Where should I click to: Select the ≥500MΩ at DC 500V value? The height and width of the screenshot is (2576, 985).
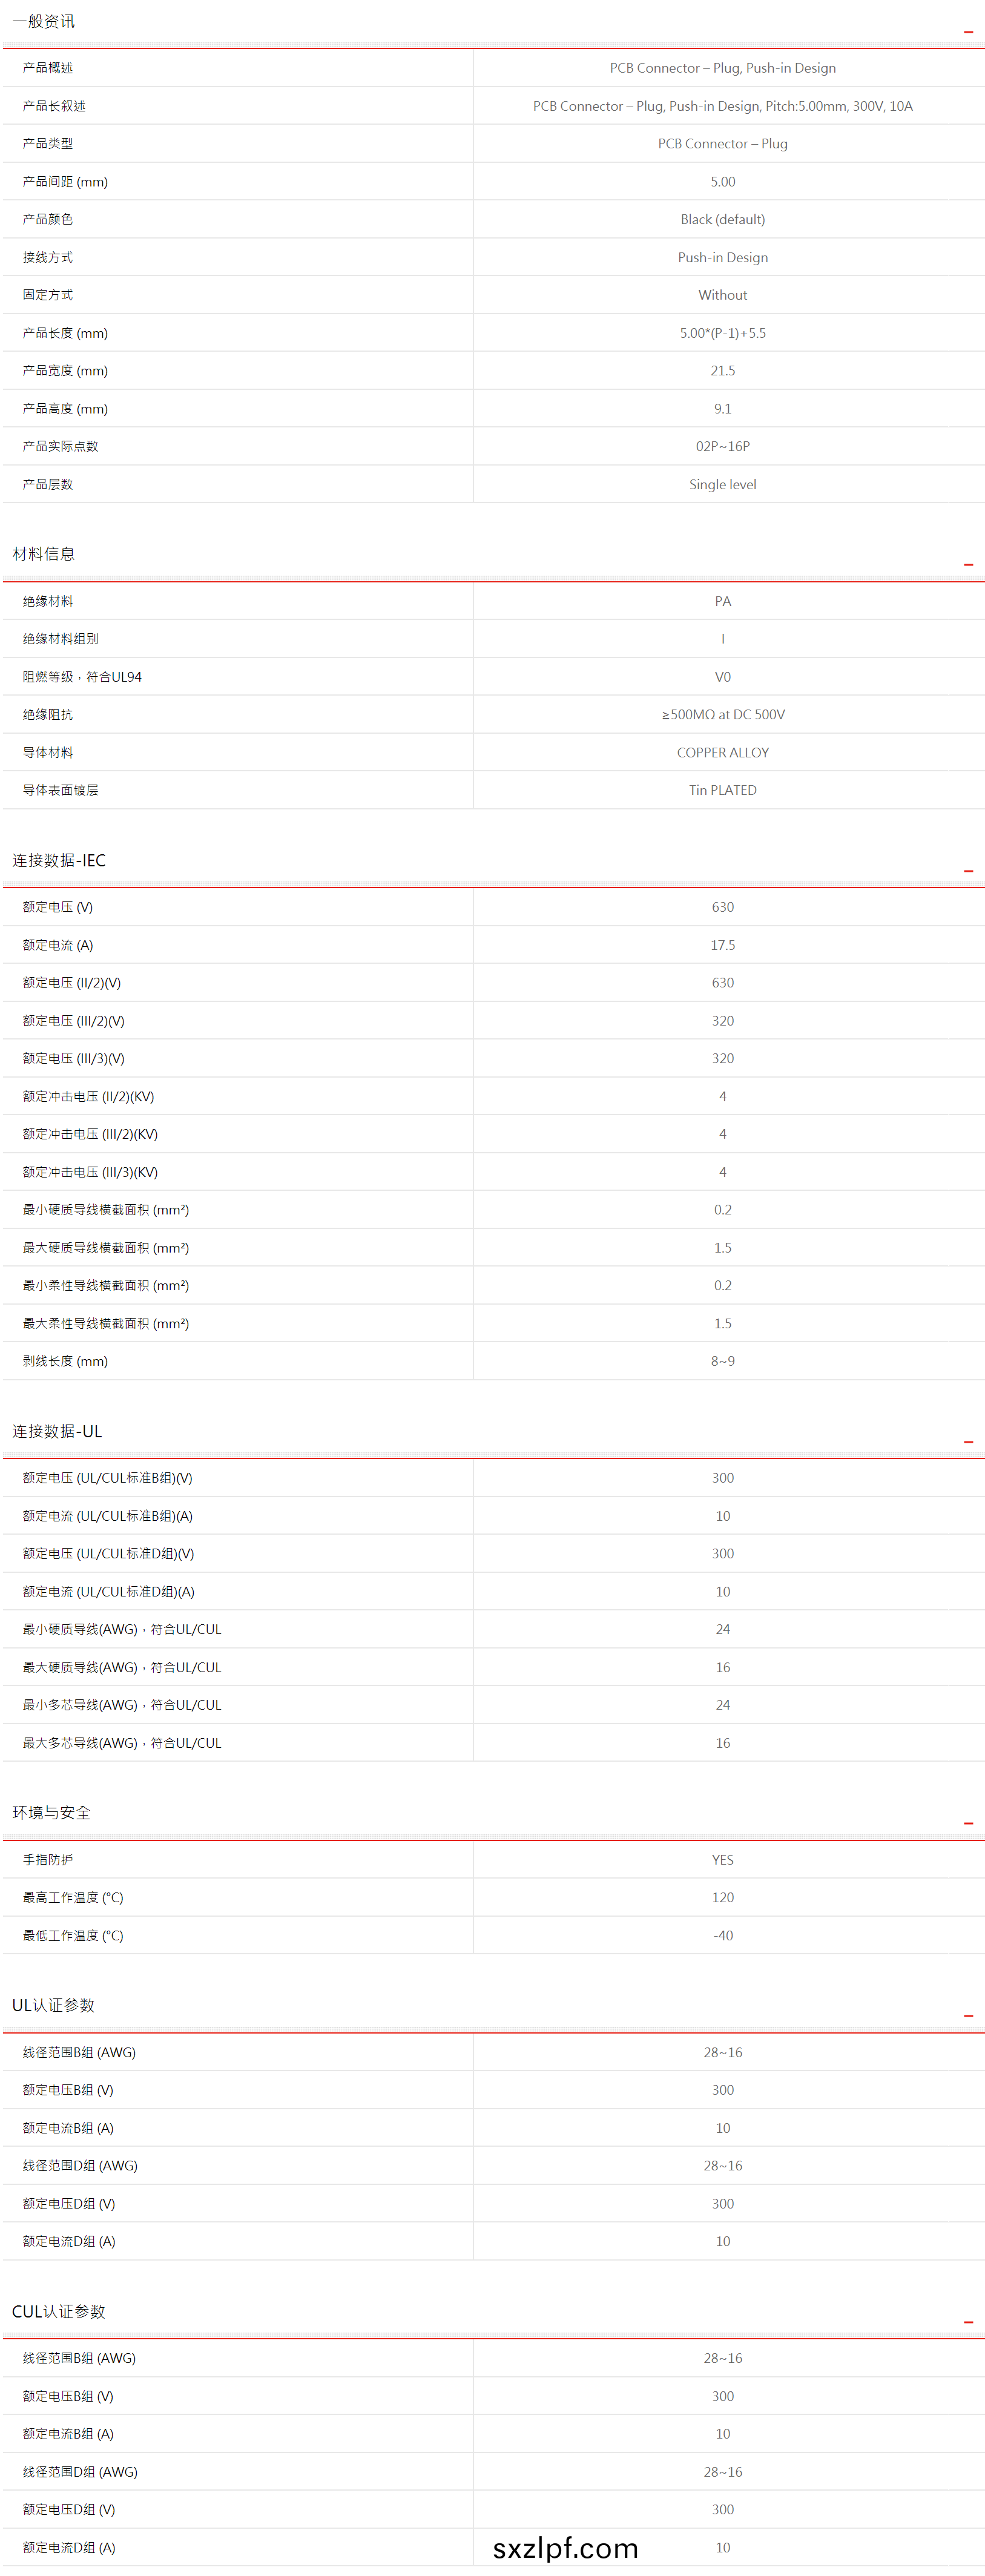click(x=722, y=715)
